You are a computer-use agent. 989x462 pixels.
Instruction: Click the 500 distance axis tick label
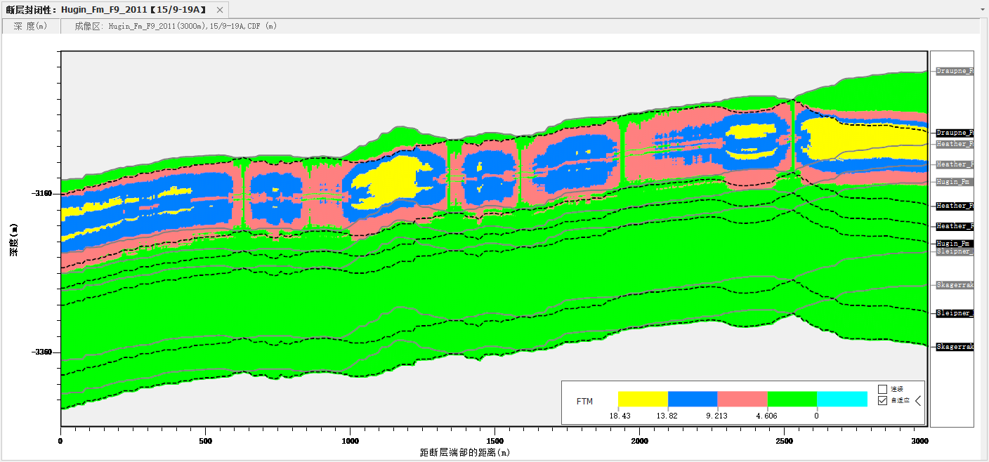[205, 441]
